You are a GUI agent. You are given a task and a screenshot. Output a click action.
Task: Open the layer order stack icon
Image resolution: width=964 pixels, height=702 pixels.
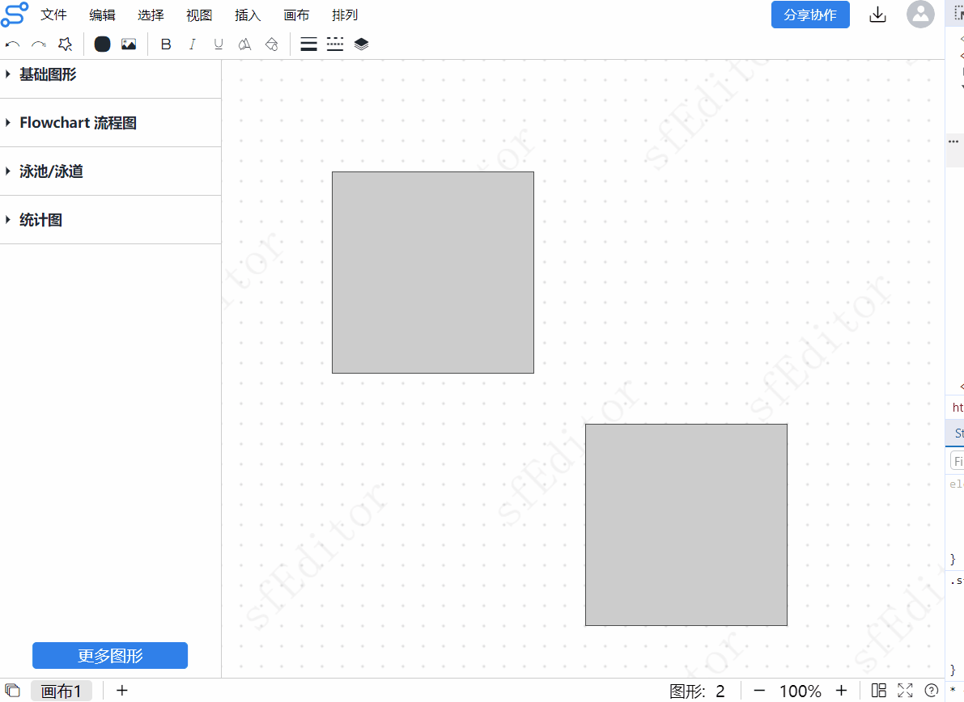point(362,44)
